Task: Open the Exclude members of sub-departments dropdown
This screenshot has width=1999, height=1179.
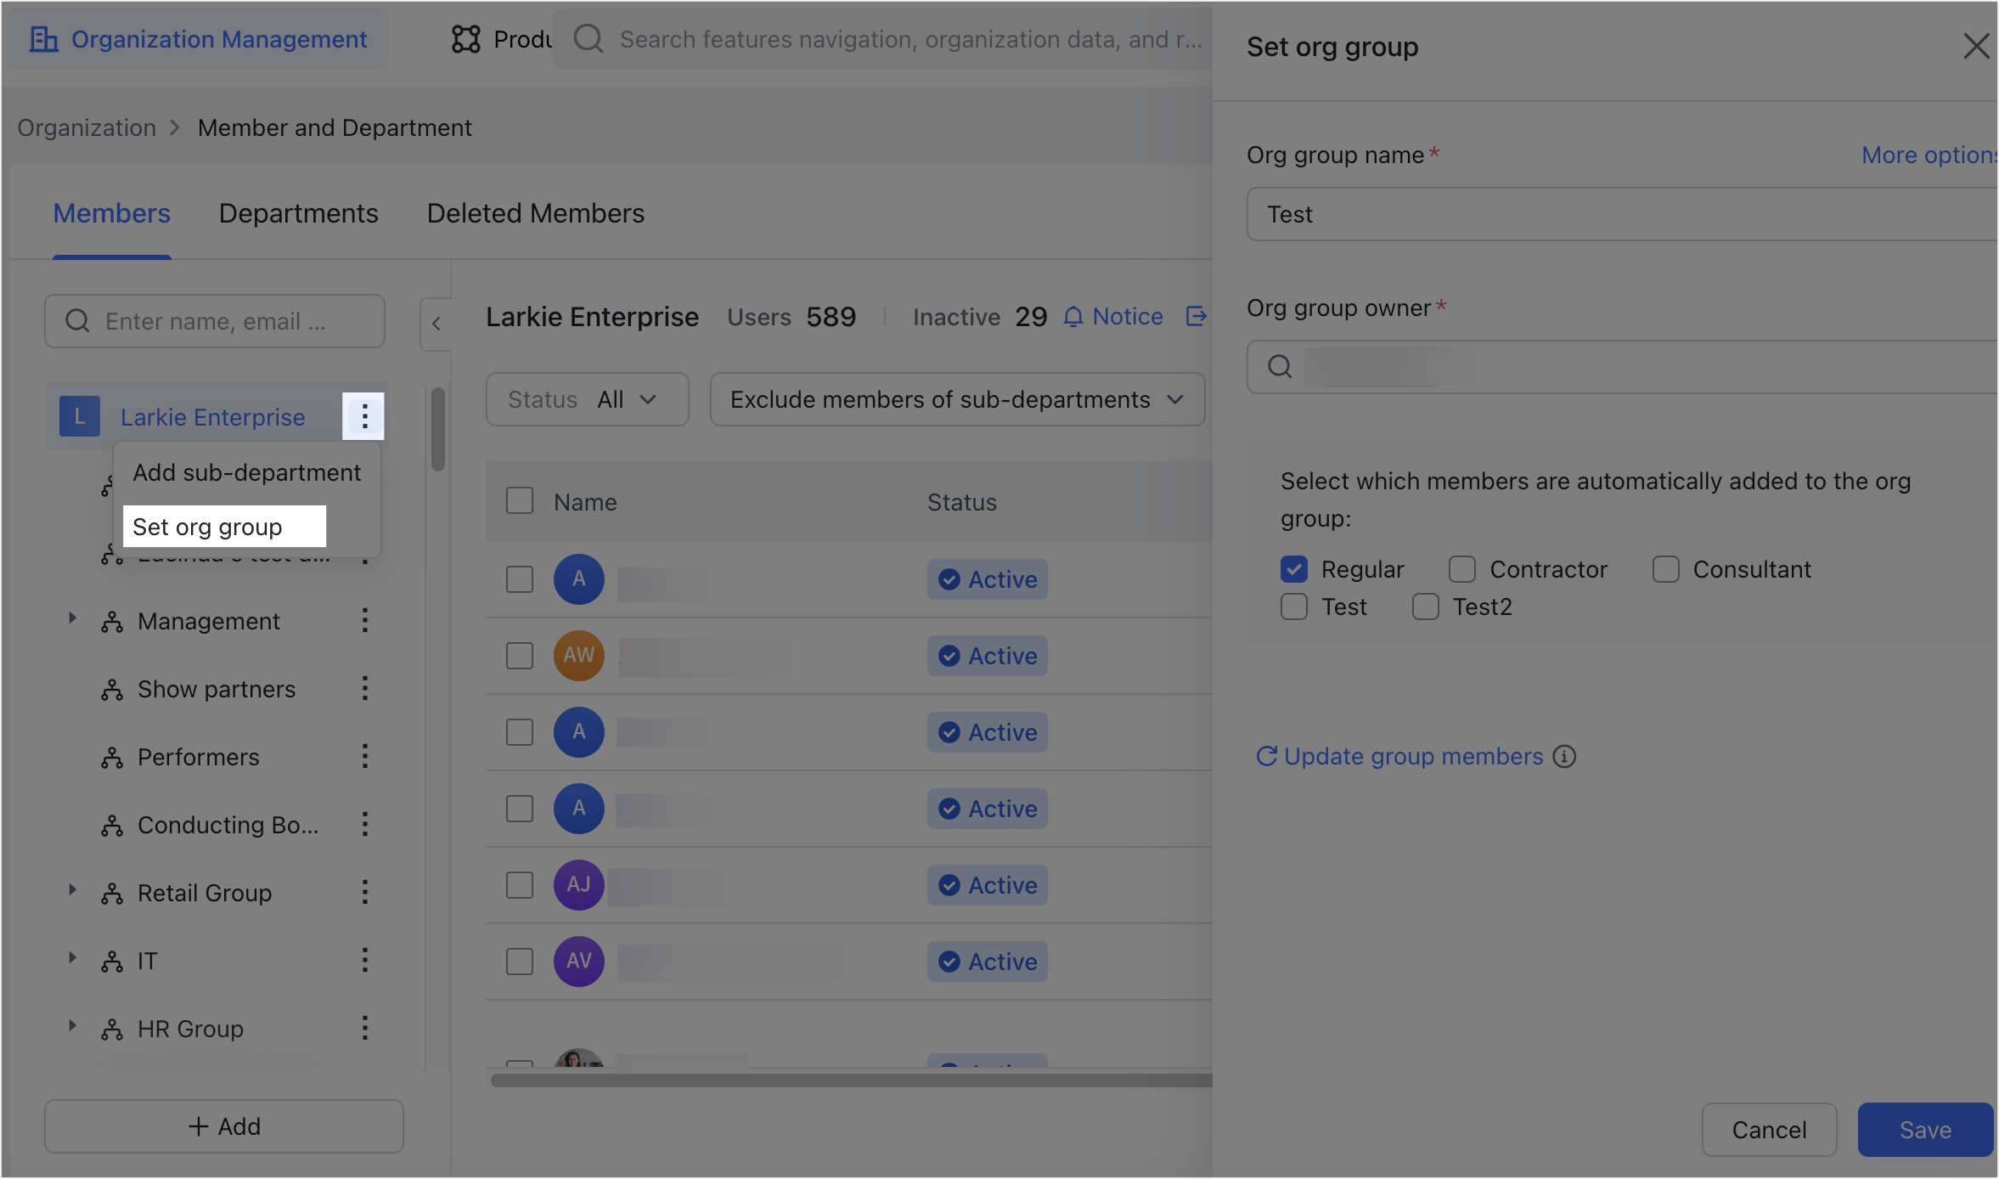Action: pyautogui.click(x=956, y=399)
